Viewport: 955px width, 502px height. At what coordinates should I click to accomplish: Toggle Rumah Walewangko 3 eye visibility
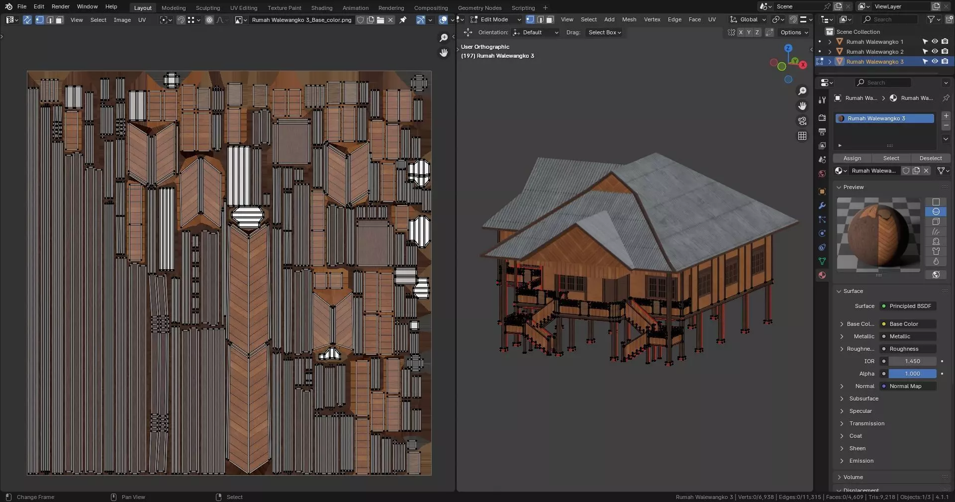(935, 62)
